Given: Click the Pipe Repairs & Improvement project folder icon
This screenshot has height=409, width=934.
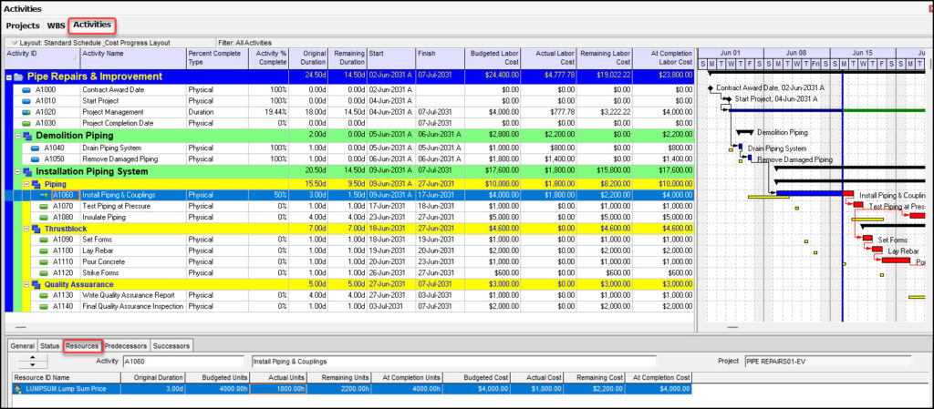Looking at the screenshot, I should point(18,77).
